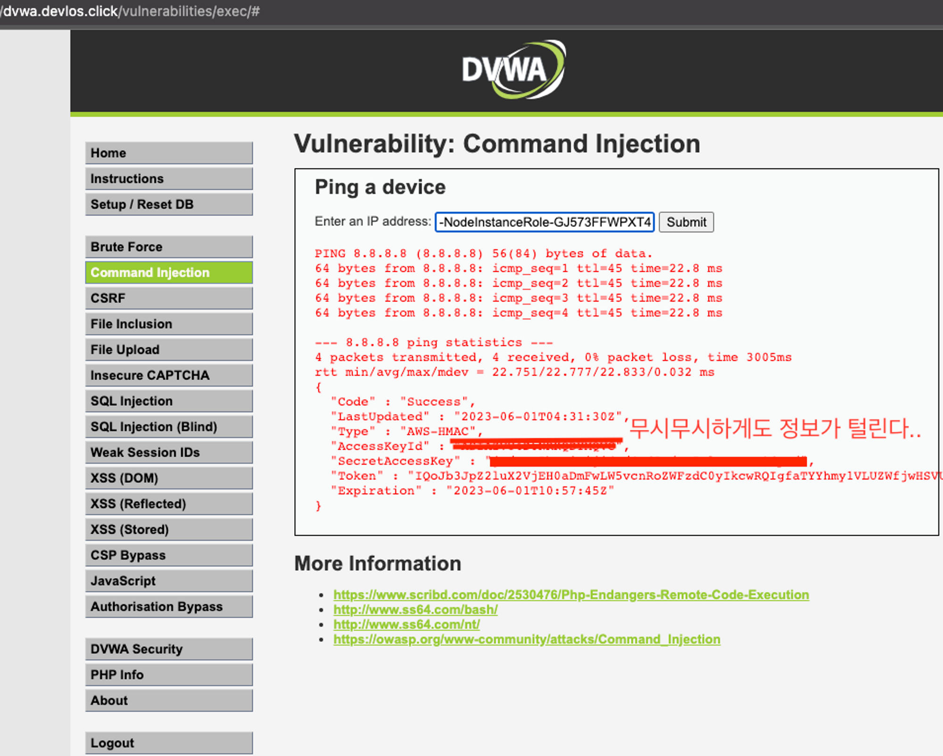Follow the OWASP Command_Injection link
The width and height of the screenshot is (943, 756).
(x=527, y=639)
